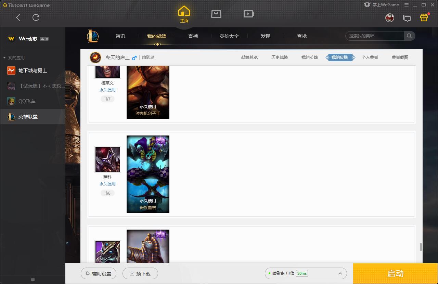Click the 暗影岛 server label

[148, 57]
